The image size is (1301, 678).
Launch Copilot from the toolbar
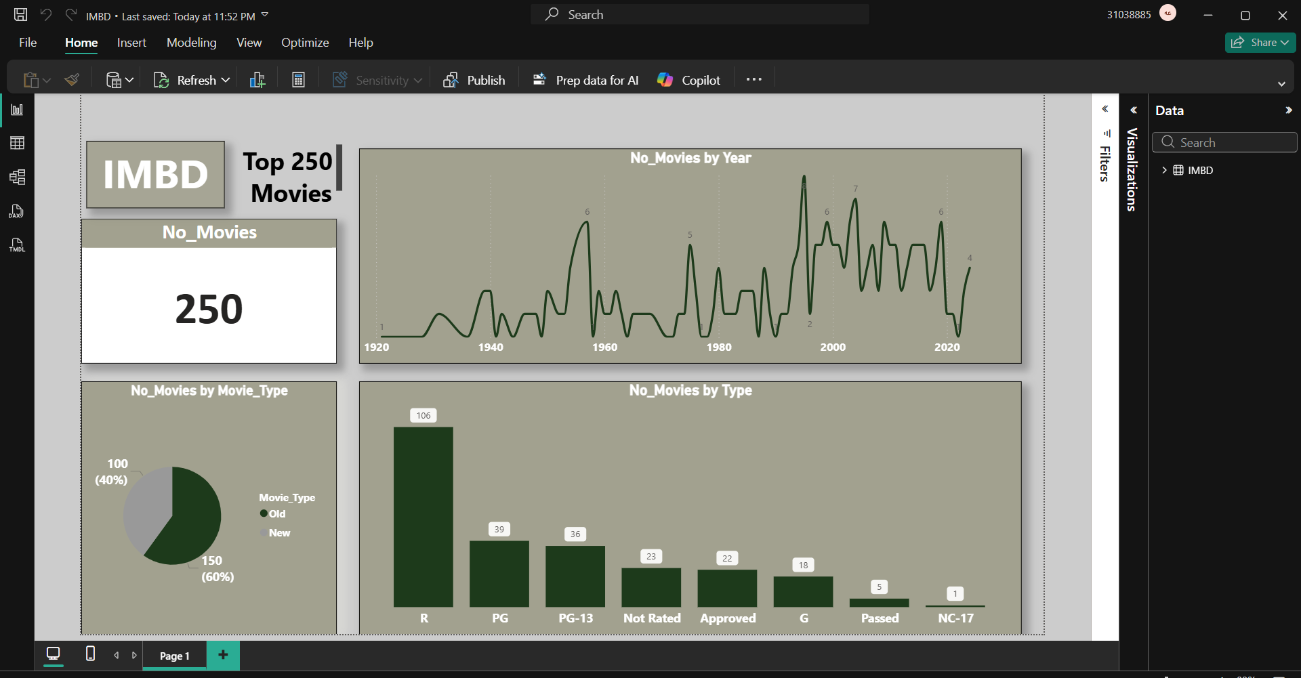point(688,79)
